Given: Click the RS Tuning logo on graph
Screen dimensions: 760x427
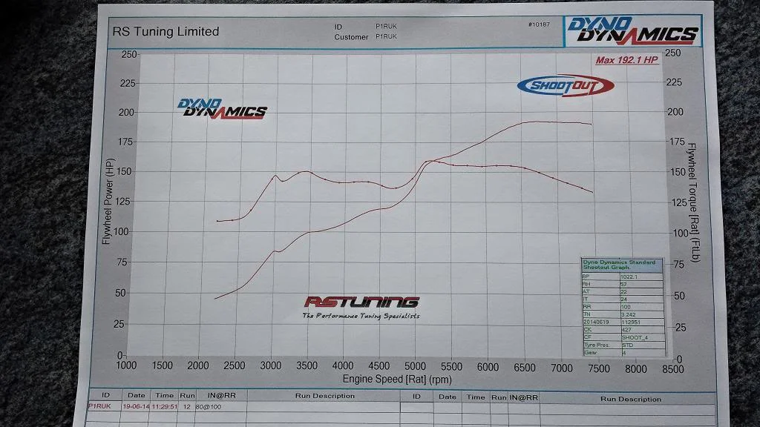Looking at the screenshot, I should pos(361,308).
